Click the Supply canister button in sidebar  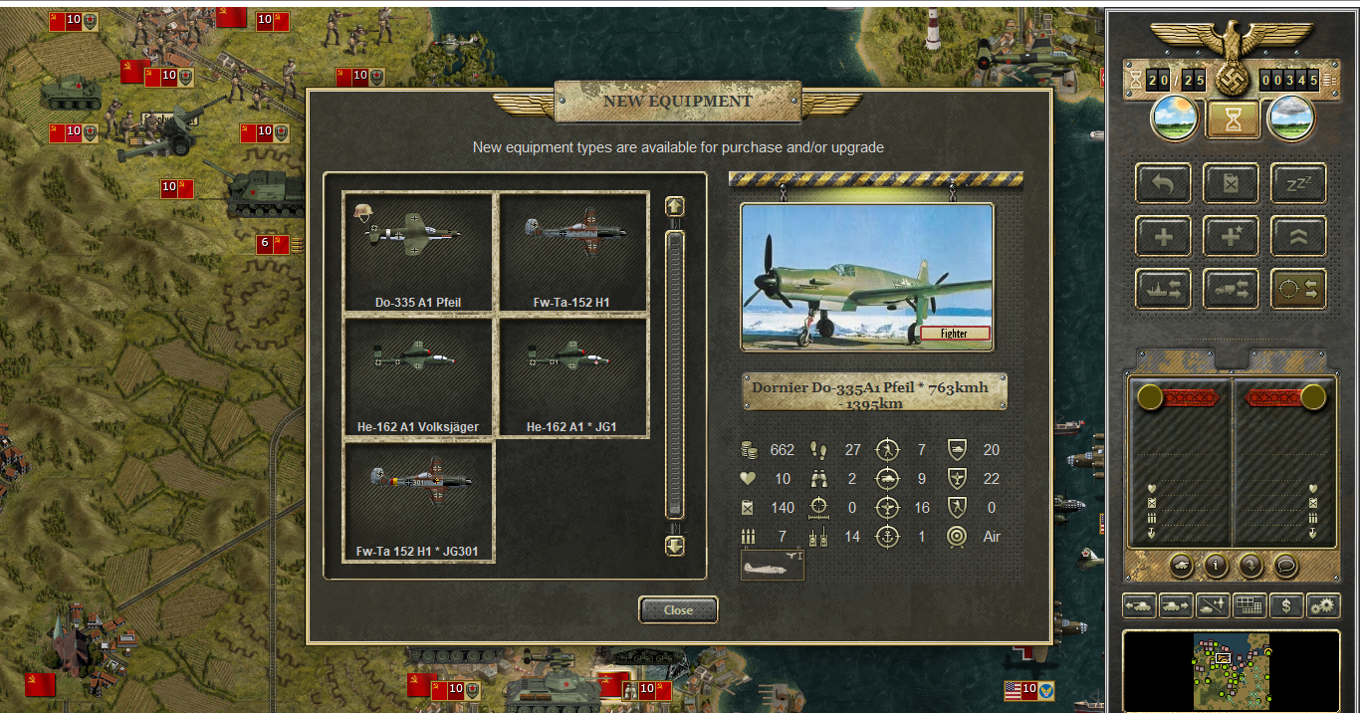click(1231, 183)
